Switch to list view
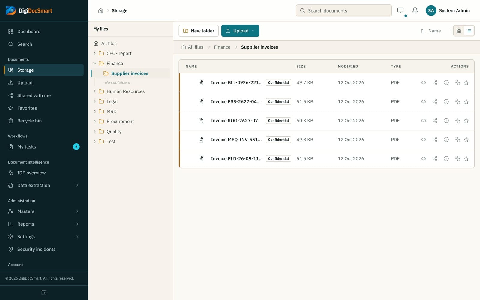 469,31
